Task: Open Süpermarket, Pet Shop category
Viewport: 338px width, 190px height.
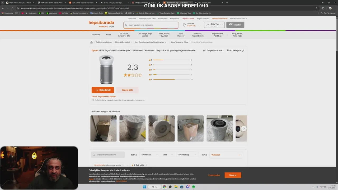Action: 218,35
